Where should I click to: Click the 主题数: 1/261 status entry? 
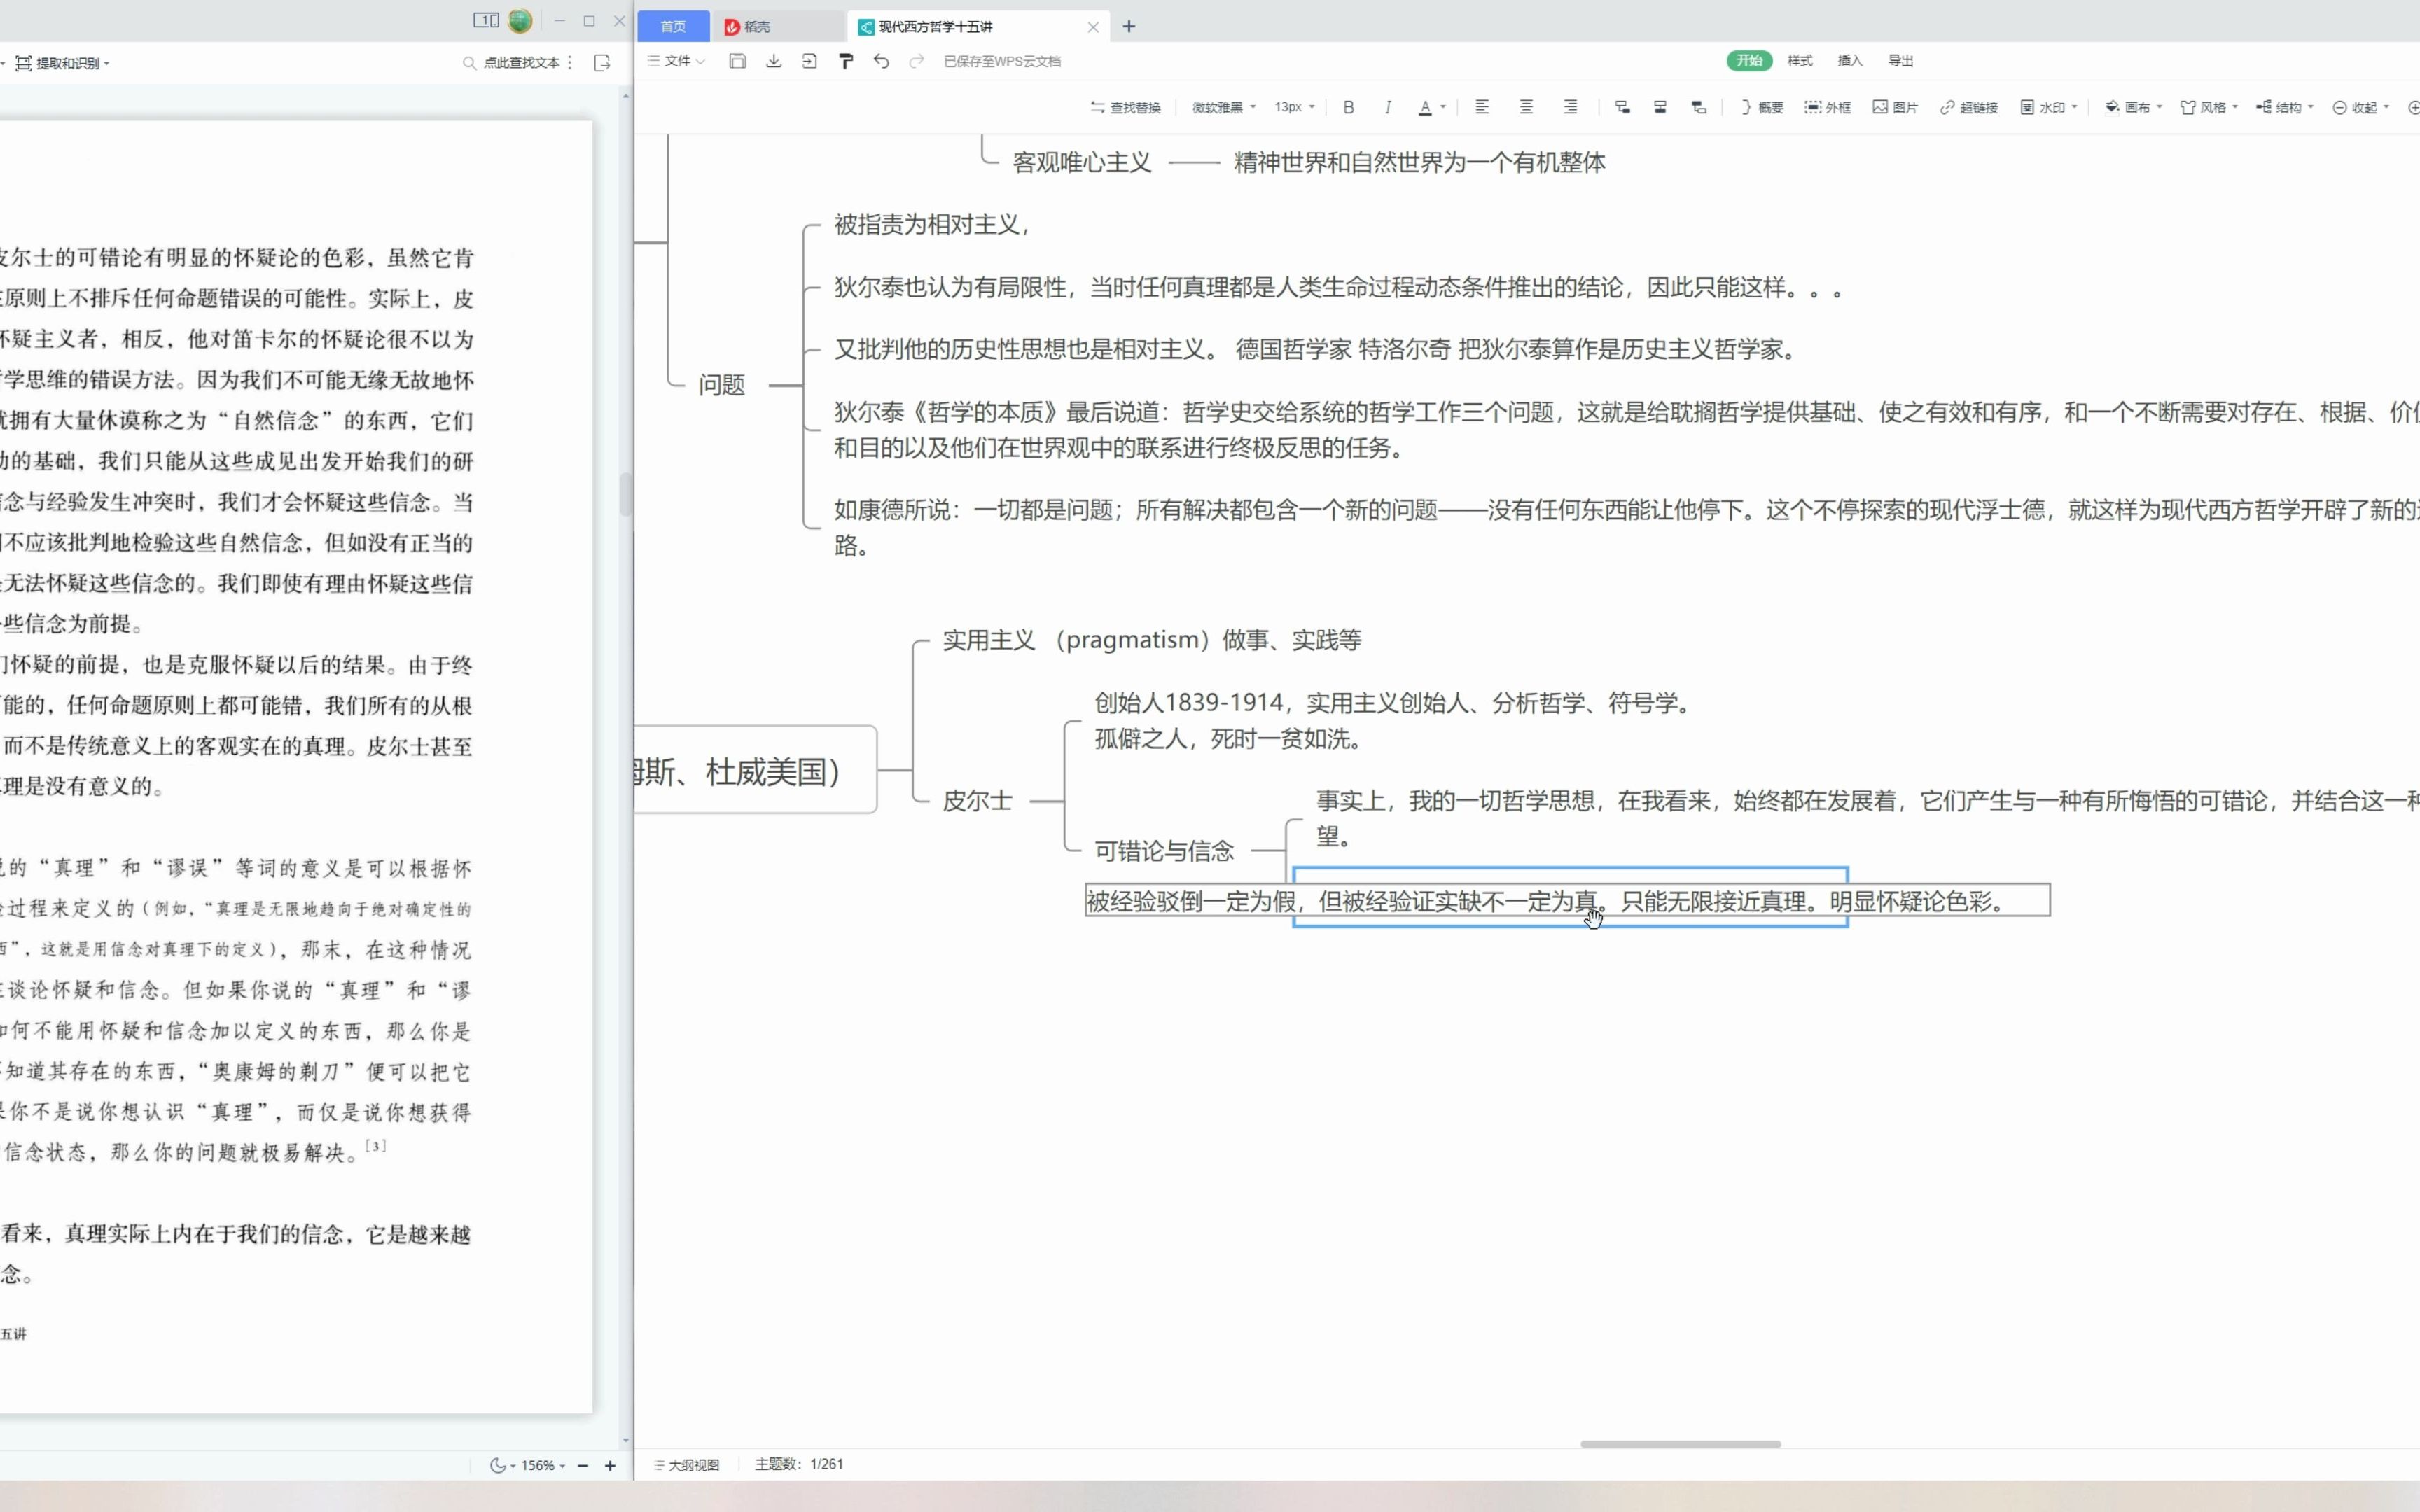(x=799, y=1464)
